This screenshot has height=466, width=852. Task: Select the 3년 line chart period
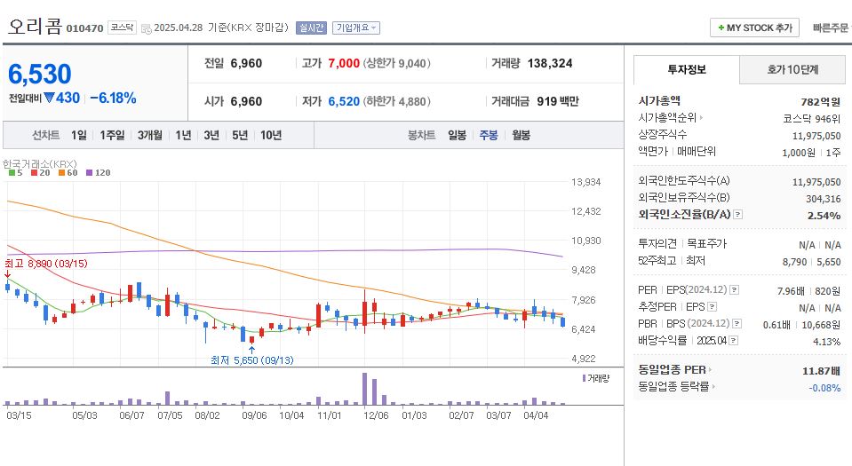pyautogui.click(x=211, y=135)
